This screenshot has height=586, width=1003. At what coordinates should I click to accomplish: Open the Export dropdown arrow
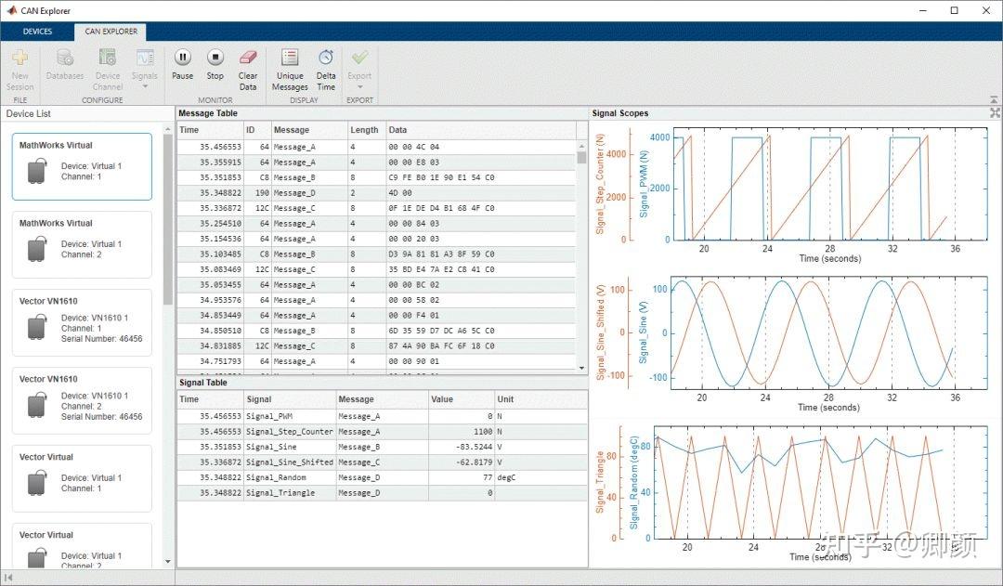[359, 88]
